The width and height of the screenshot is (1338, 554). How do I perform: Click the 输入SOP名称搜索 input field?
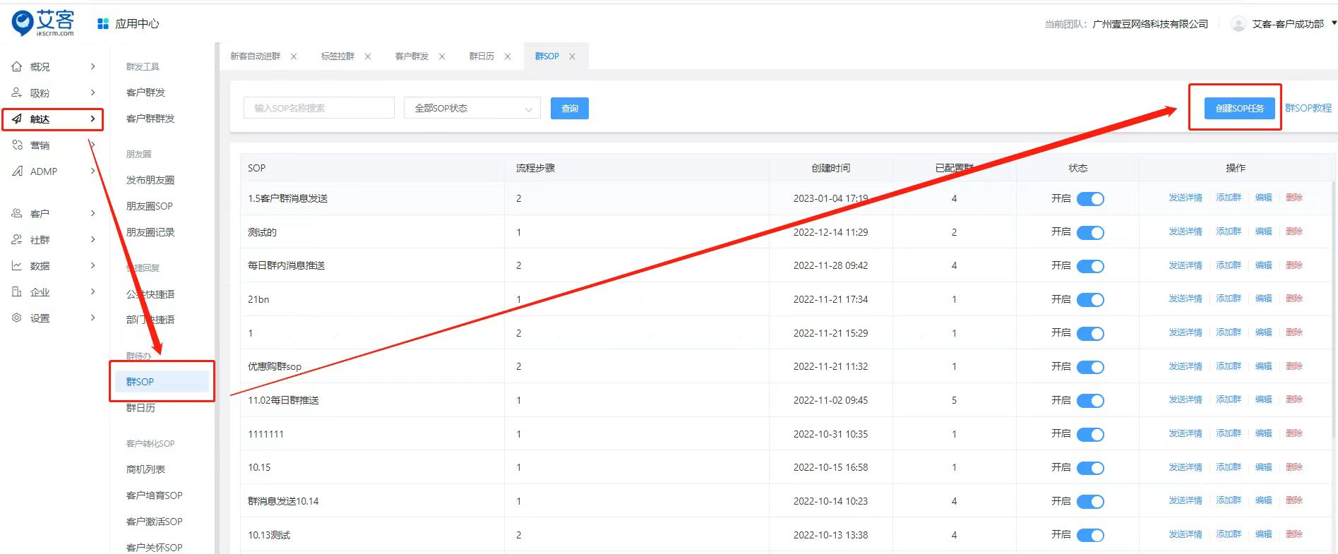(318, 108)
